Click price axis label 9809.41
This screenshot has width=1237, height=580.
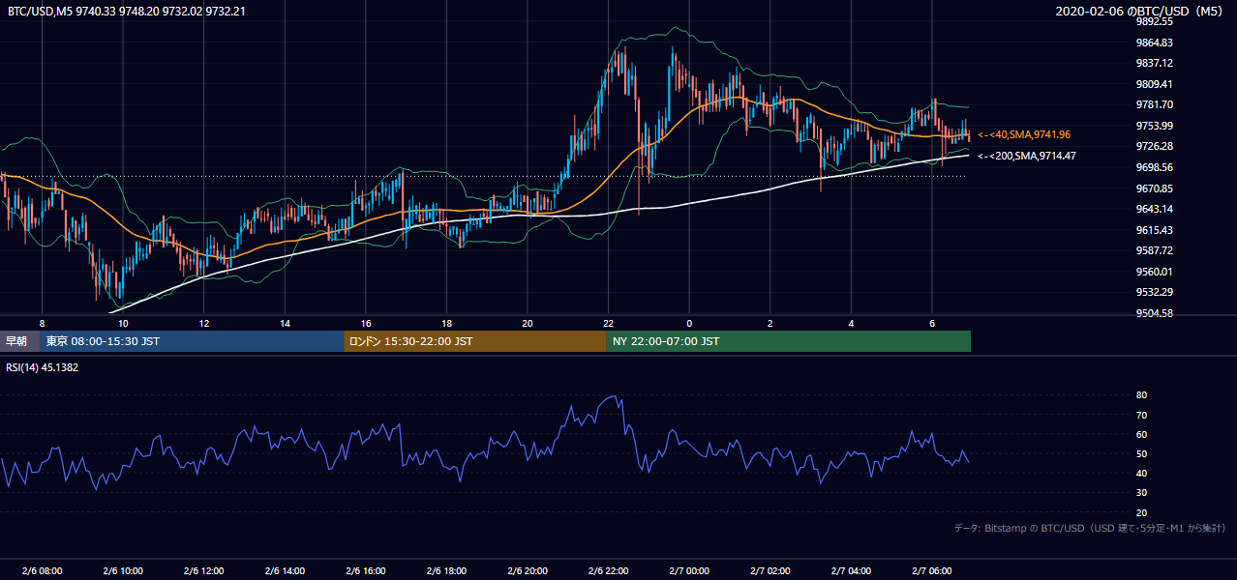tap(1155, 84)
